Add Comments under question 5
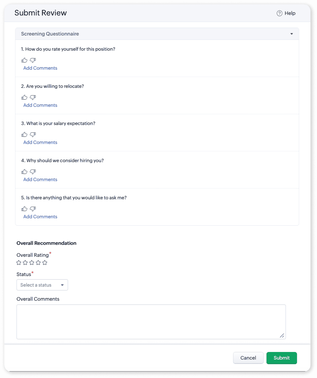The height and width of the screenshot is (378, 317). 40,217
